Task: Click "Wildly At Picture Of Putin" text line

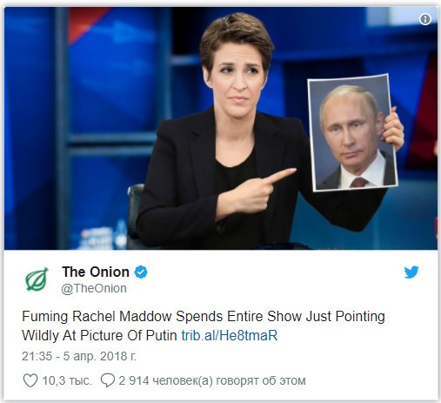Action: point(100,335)
